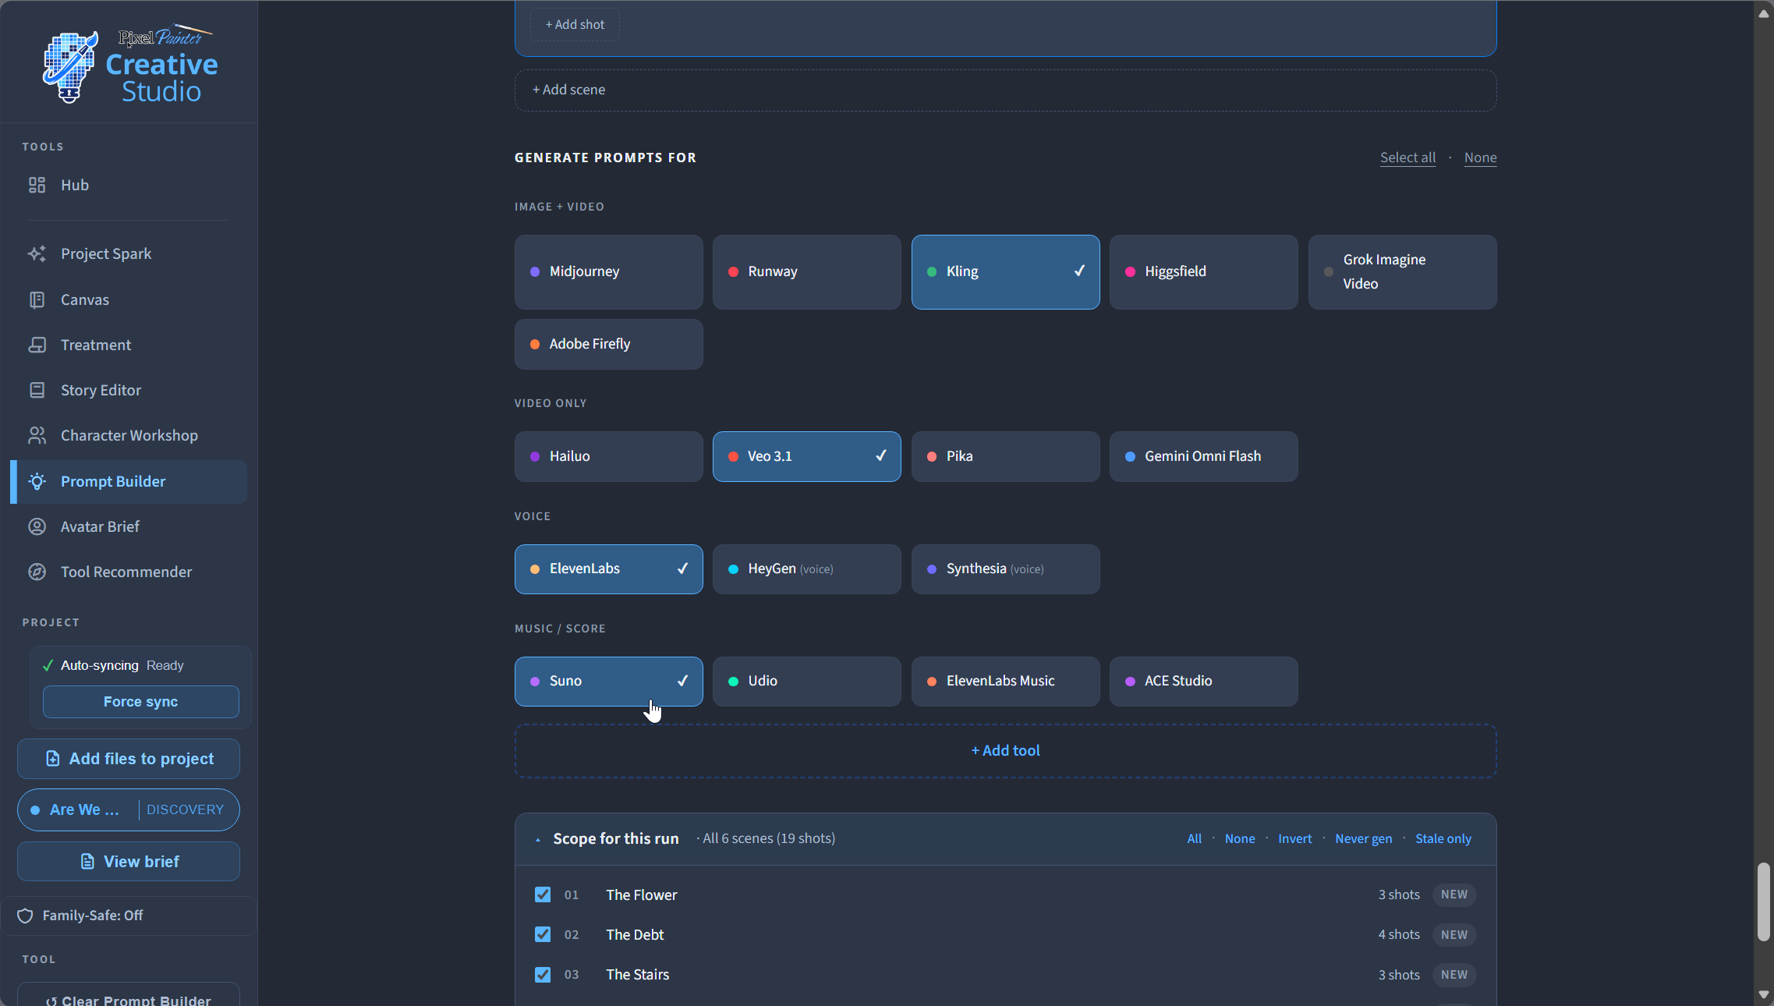This screenshot has width=1774, height=1006.
Task: Deselect the Veo 3.1 tool card
Action: (806, 456)
